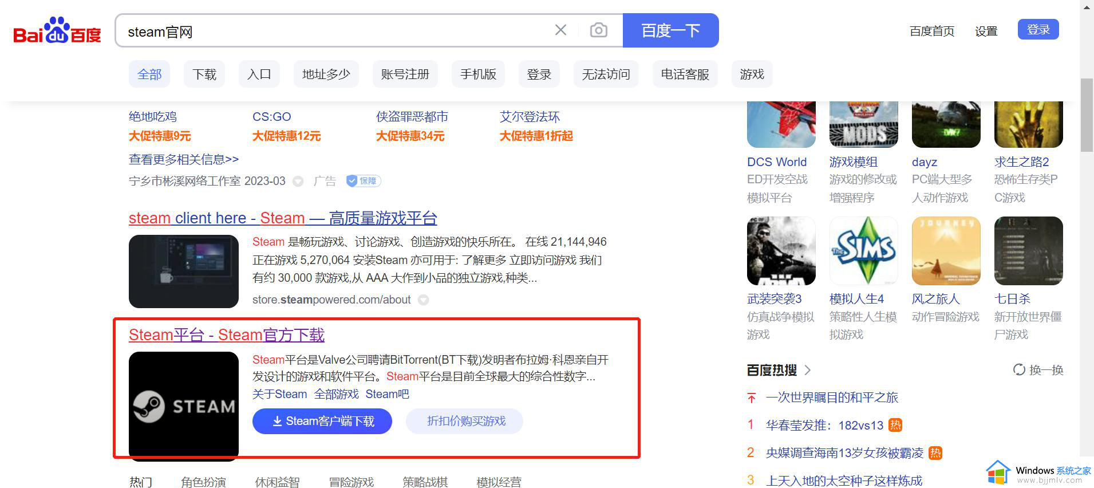Open 百度首页 link

pos(932,31)
